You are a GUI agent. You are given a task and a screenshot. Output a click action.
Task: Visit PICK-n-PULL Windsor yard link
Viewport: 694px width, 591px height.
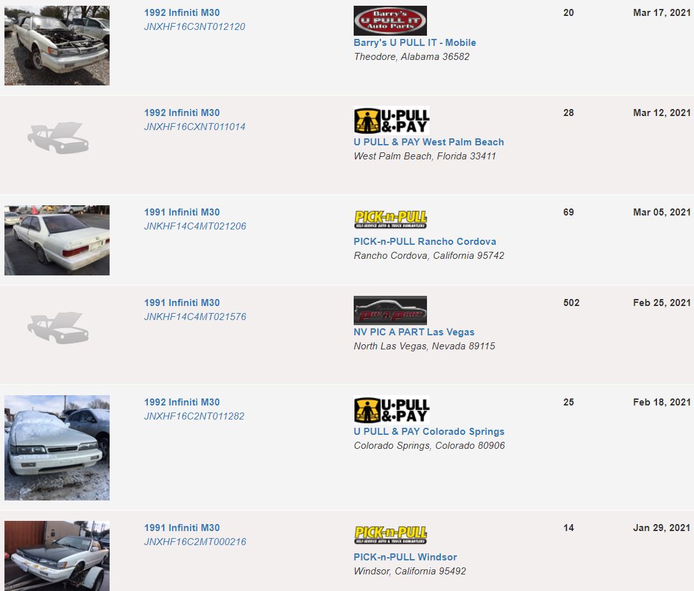(x=405, y=557)
